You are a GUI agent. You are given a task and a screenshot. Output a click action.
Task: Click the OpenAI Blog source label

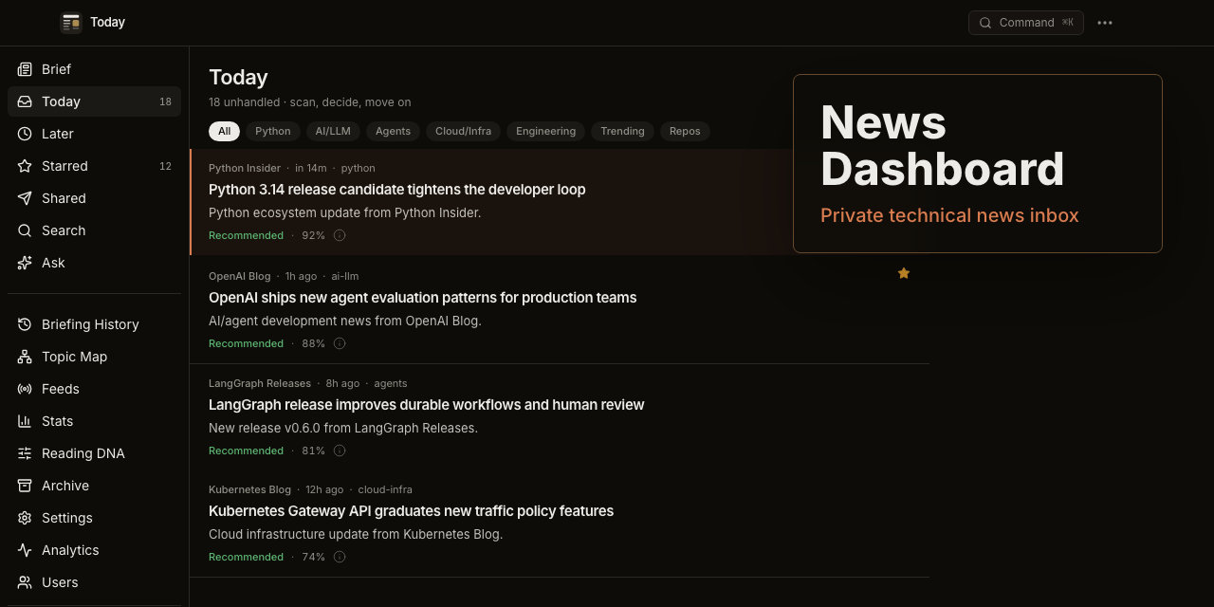tap(240, 276)
